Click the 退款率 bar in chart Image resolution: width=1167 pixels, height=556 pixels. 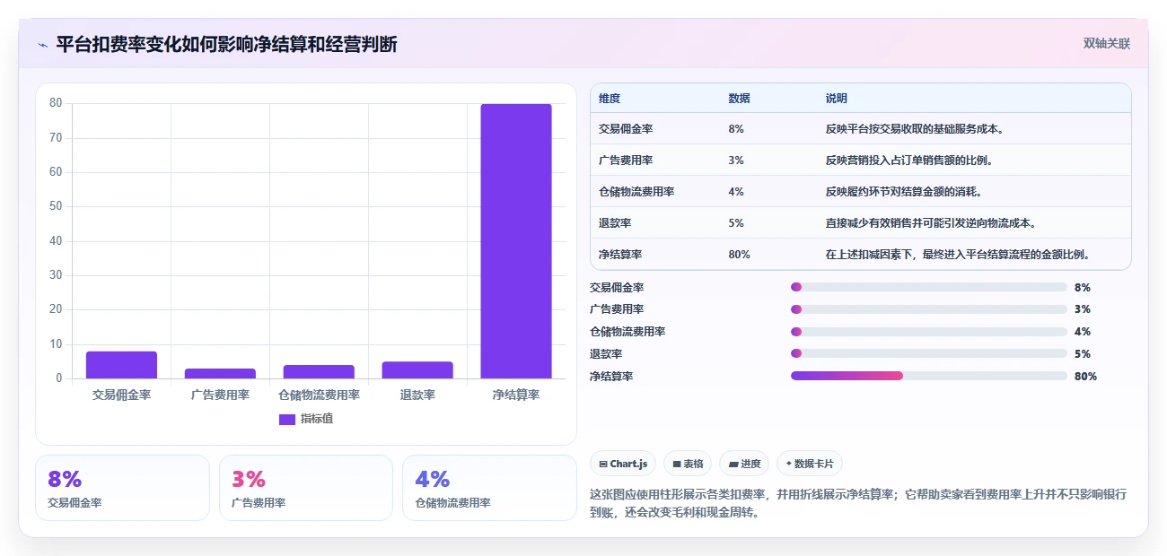click(417, 370)
